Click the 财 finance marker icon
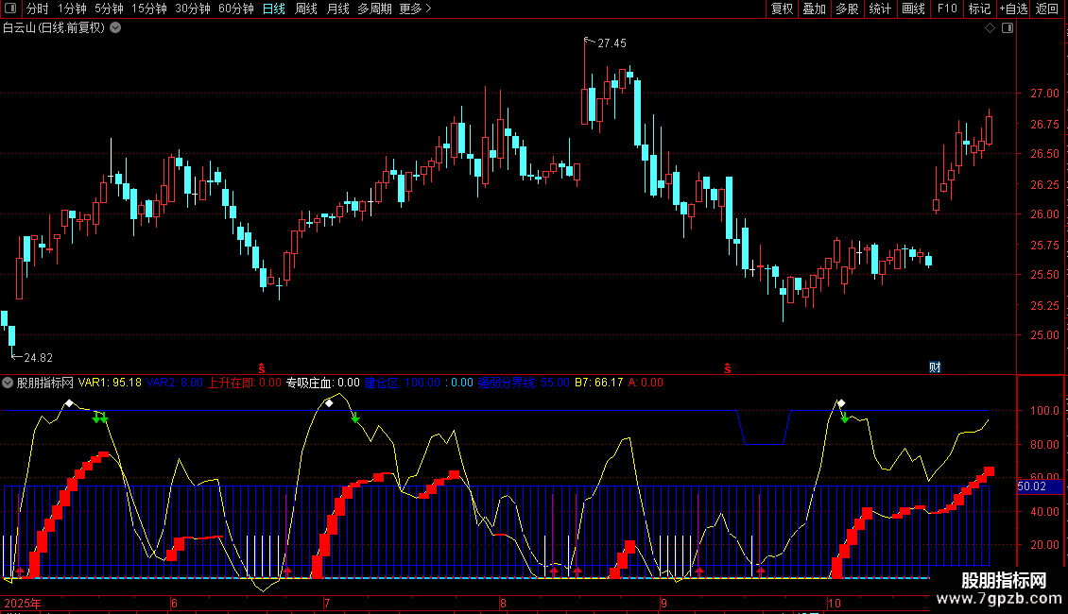Image resolution: width=1068 pixels, height=614 pixels. (x=935, y=367)
